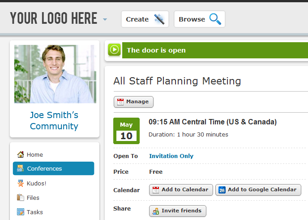The height and width of the screenshot is (220, 308).
Task: Click the Invite friends people icon
Action: point(156,211)
